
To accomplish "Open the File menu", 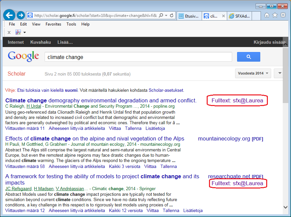I will click(x=12, y=24).
